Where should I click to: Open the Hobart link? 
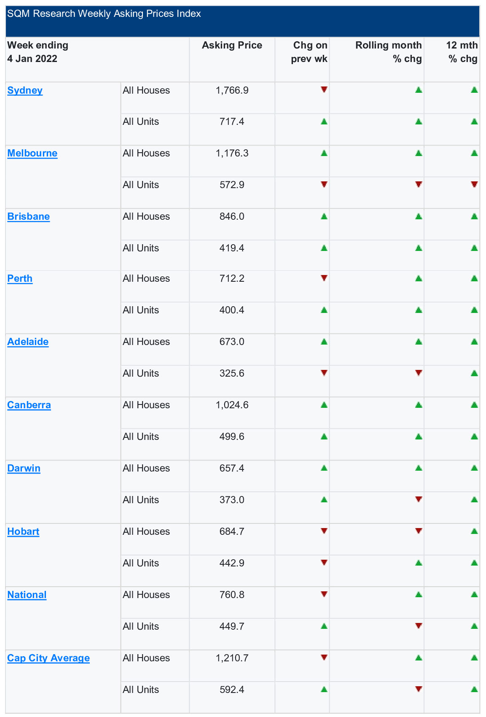click(23, 531)
